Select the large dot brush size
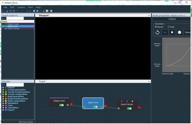This screenshot has height=124, width=192. pos(180,33)
